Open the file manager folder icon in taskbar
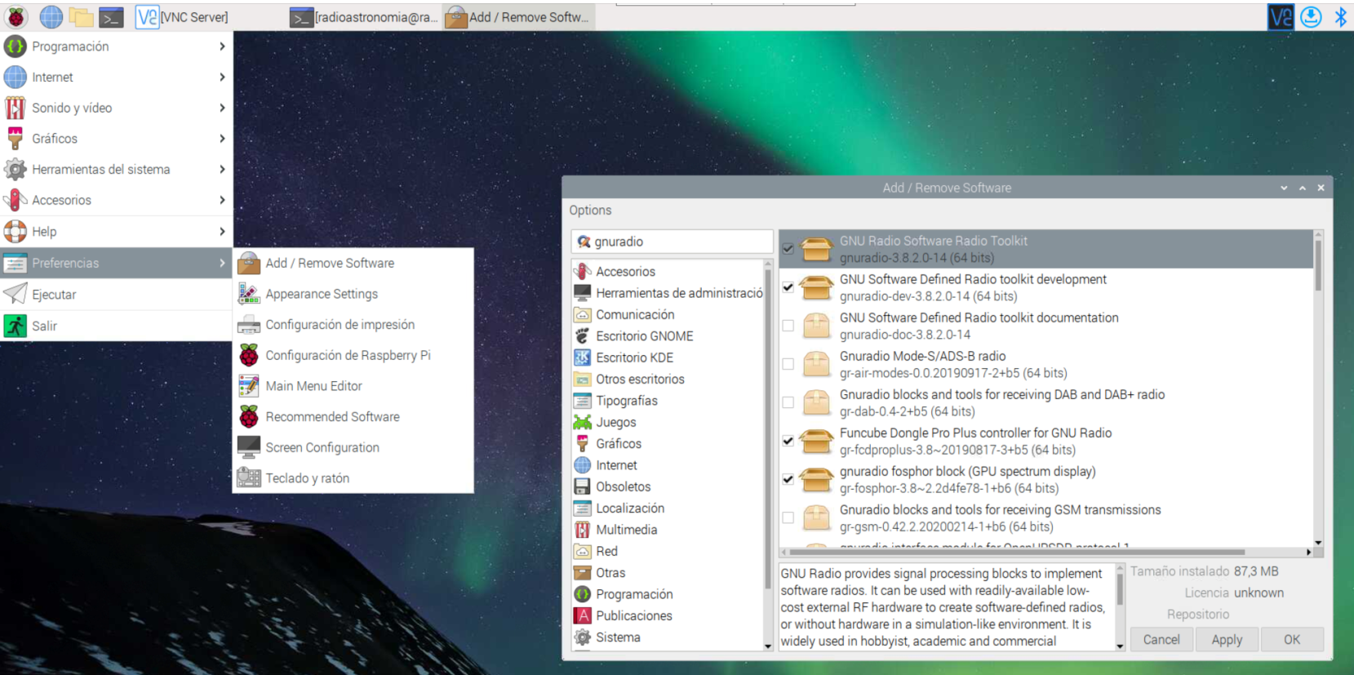Viewport: 1354px width, 675px height. tap(81, 16)
